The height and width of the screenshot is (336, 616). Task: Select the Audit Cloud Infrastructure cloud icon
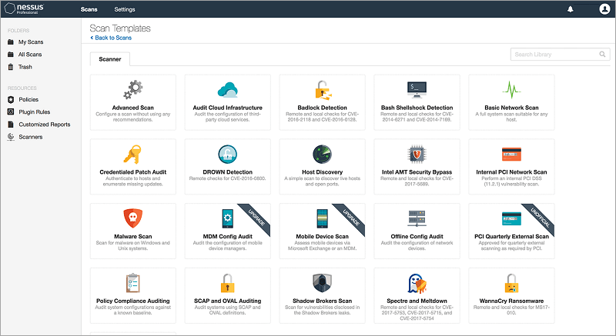(227, 90)
